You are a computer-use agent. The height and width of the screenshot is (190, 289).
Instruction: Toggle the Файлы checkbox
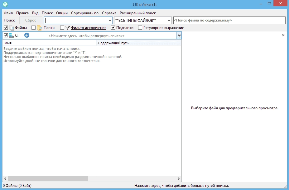(x=6, y=28)
